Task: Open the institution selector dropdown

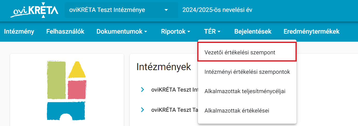Action: click(x=121, y=10)
